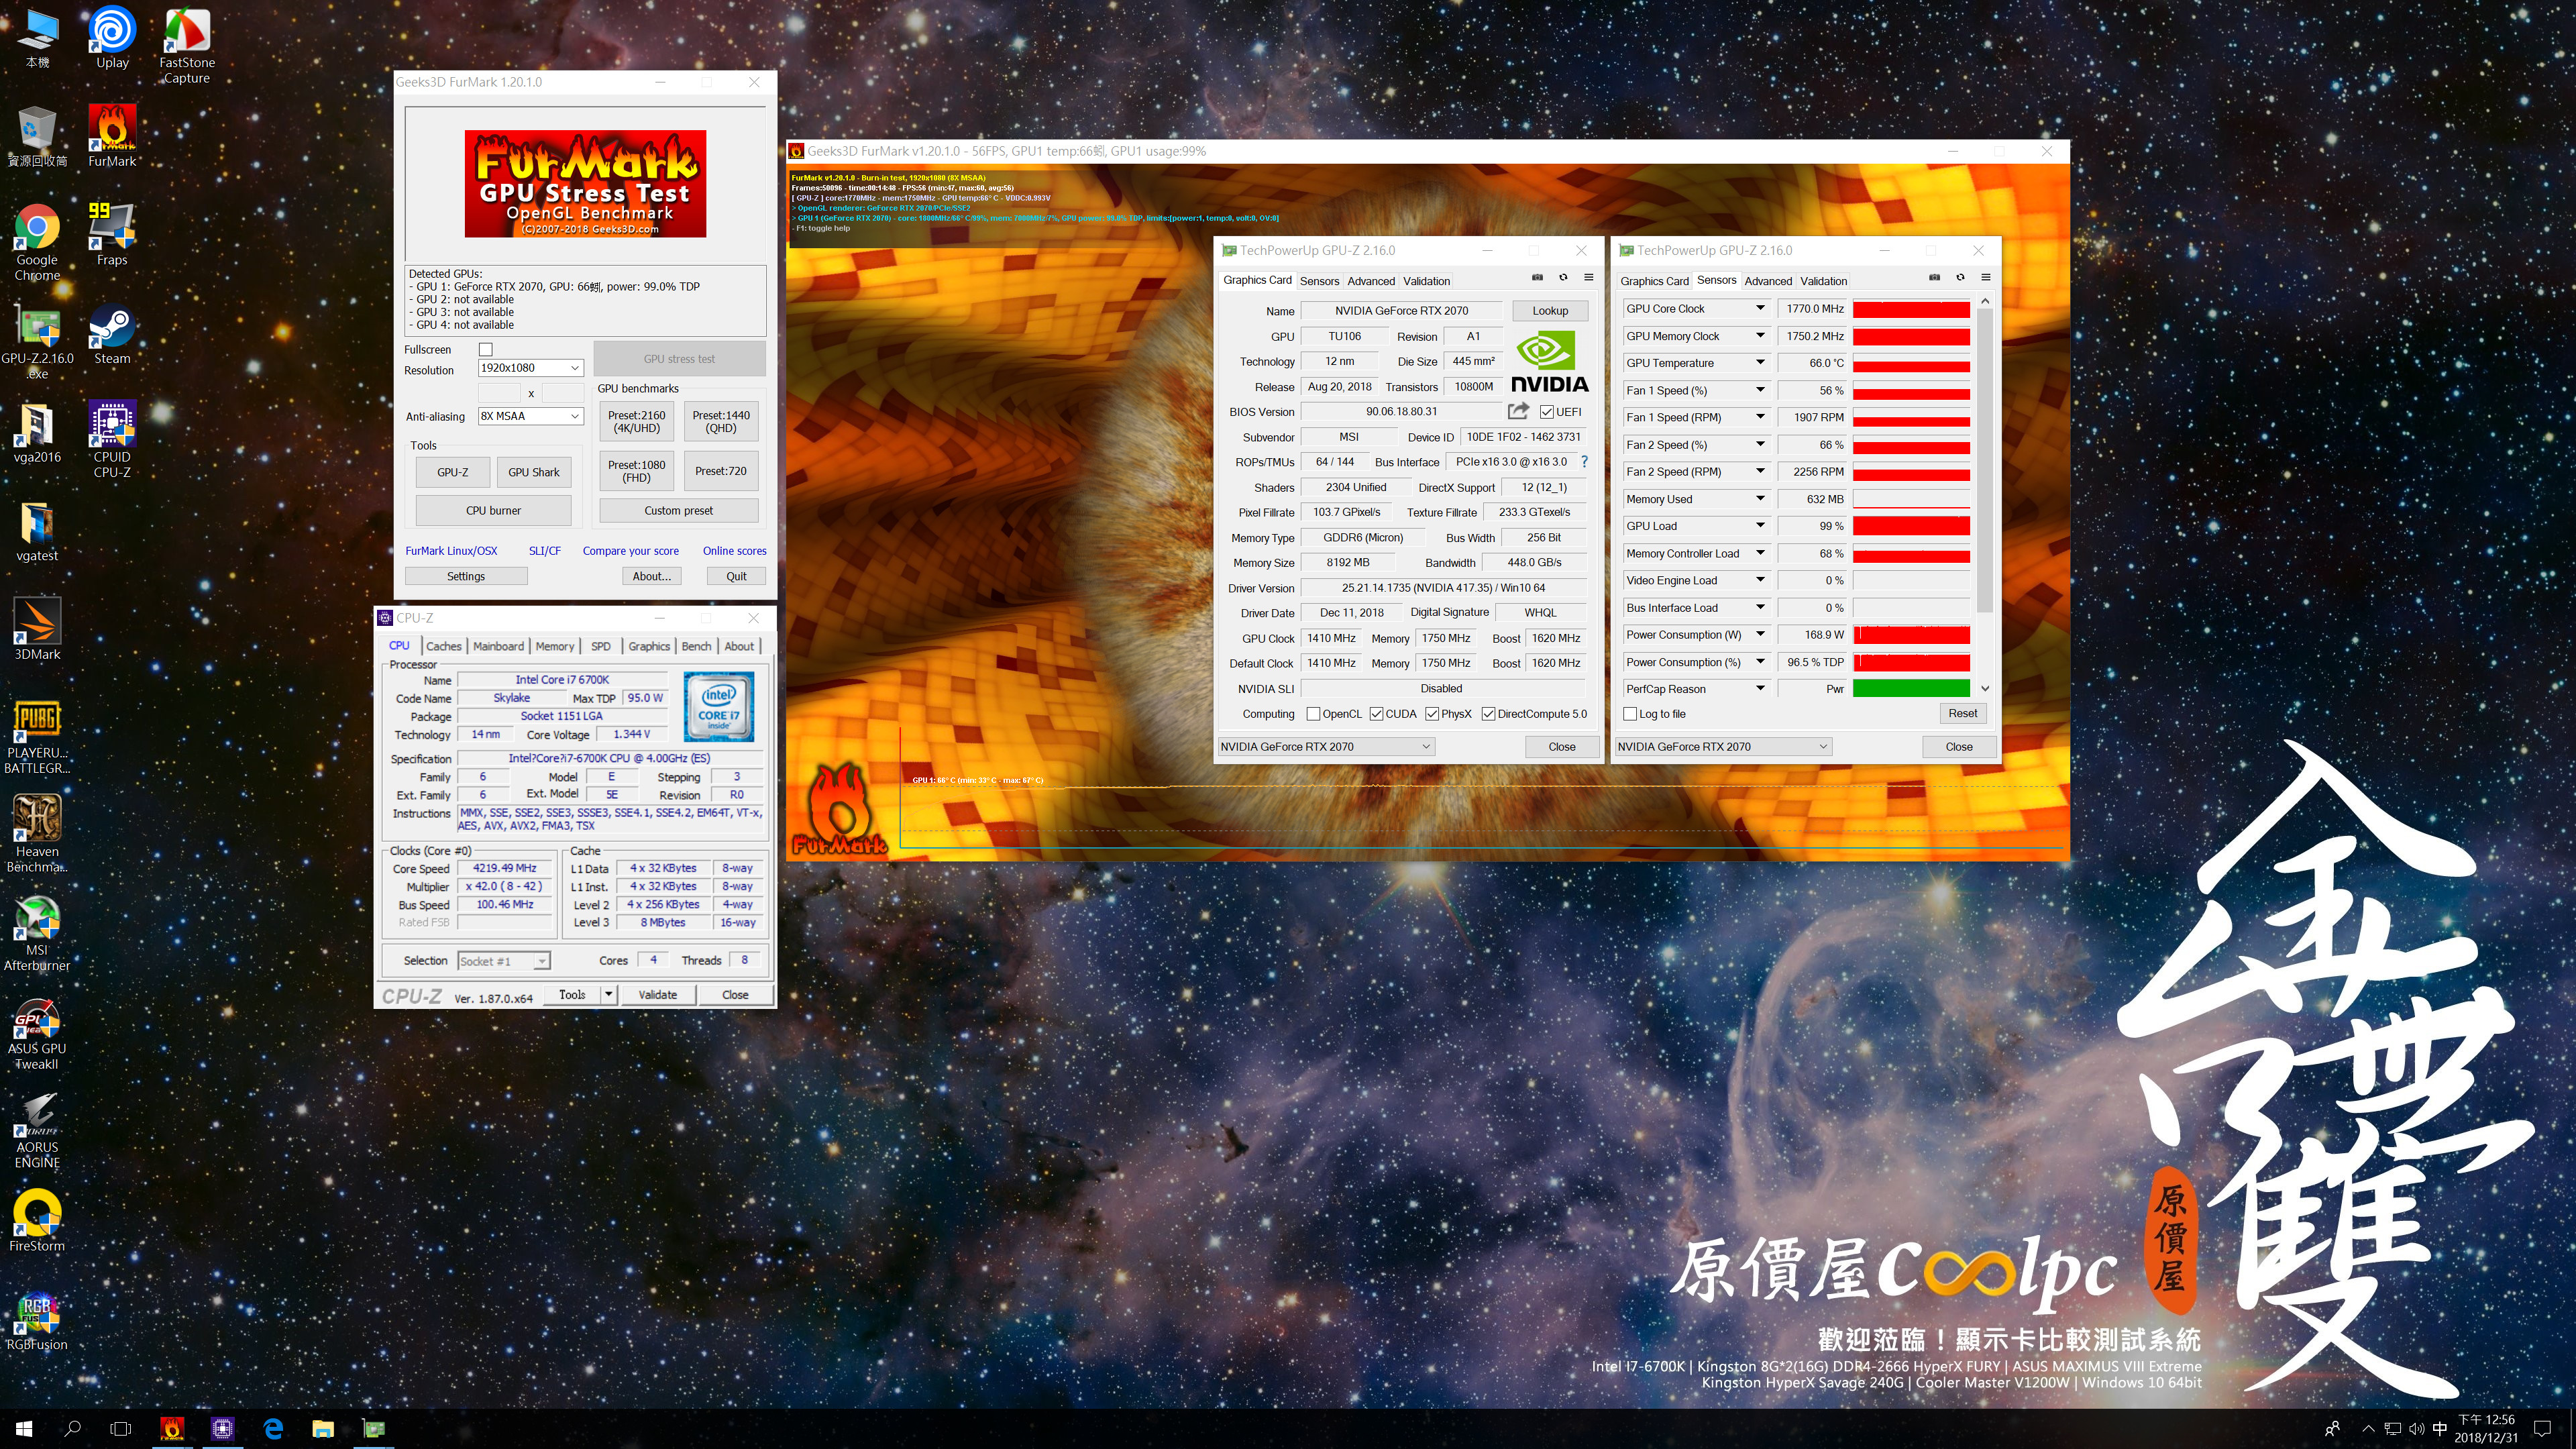Launch CPUID CPU-Z desktop icon
Screen dimensions: 2576x1449
[112, 440]
